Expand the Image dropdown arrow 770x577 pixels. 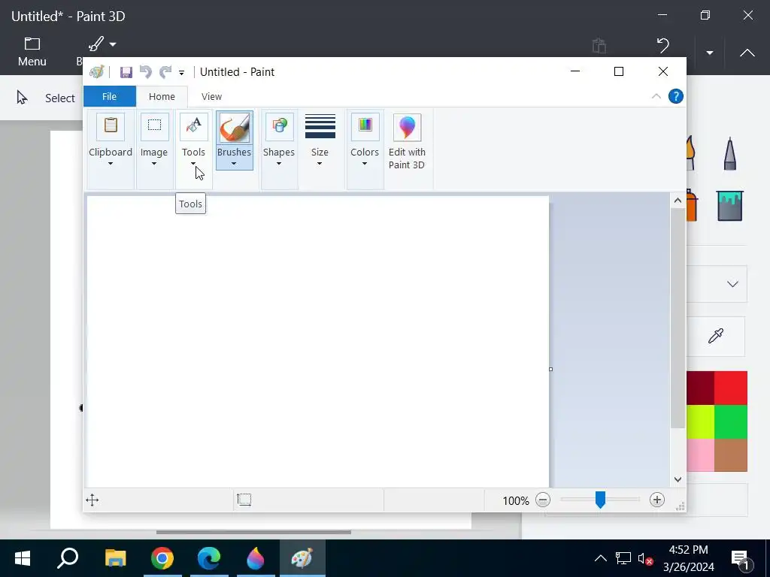[154, 164]
